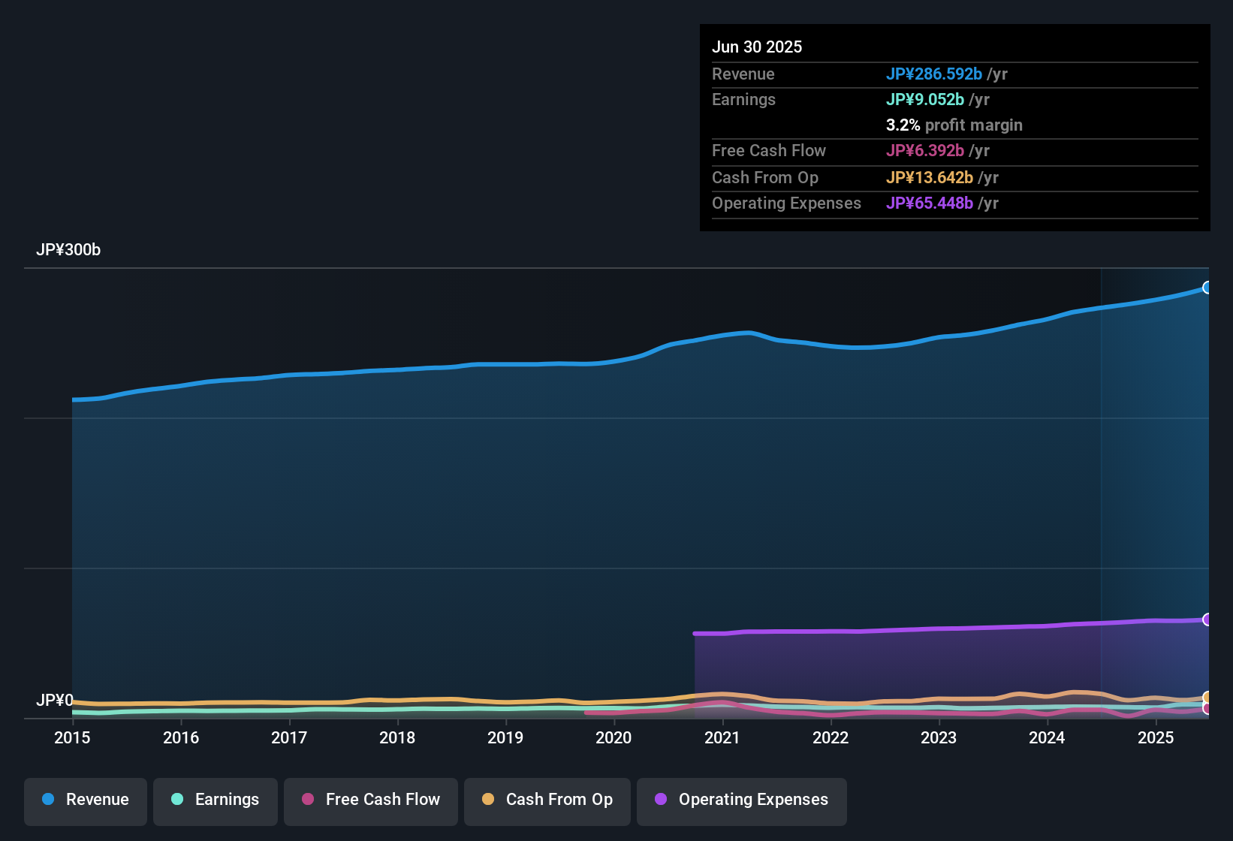The height and width of the screenshot is (841, 1233).
Task: Click the JP¥0 y-axis label
Action: tap(55, 701)
